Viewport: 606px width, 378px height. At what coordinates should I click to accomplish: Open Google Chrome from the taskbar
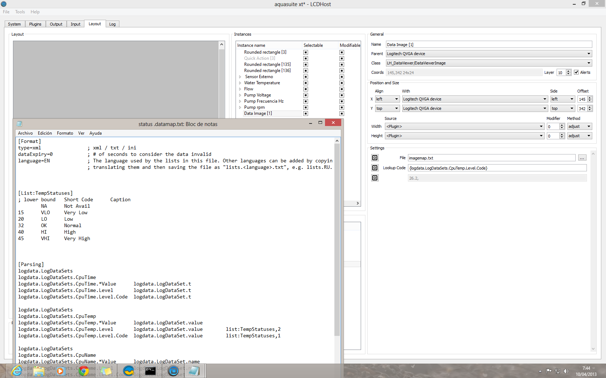84,371
